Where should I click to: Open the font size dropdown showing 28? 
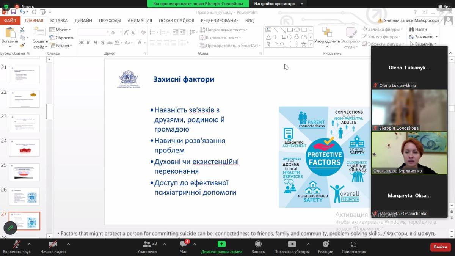click(x=121, y=33)
